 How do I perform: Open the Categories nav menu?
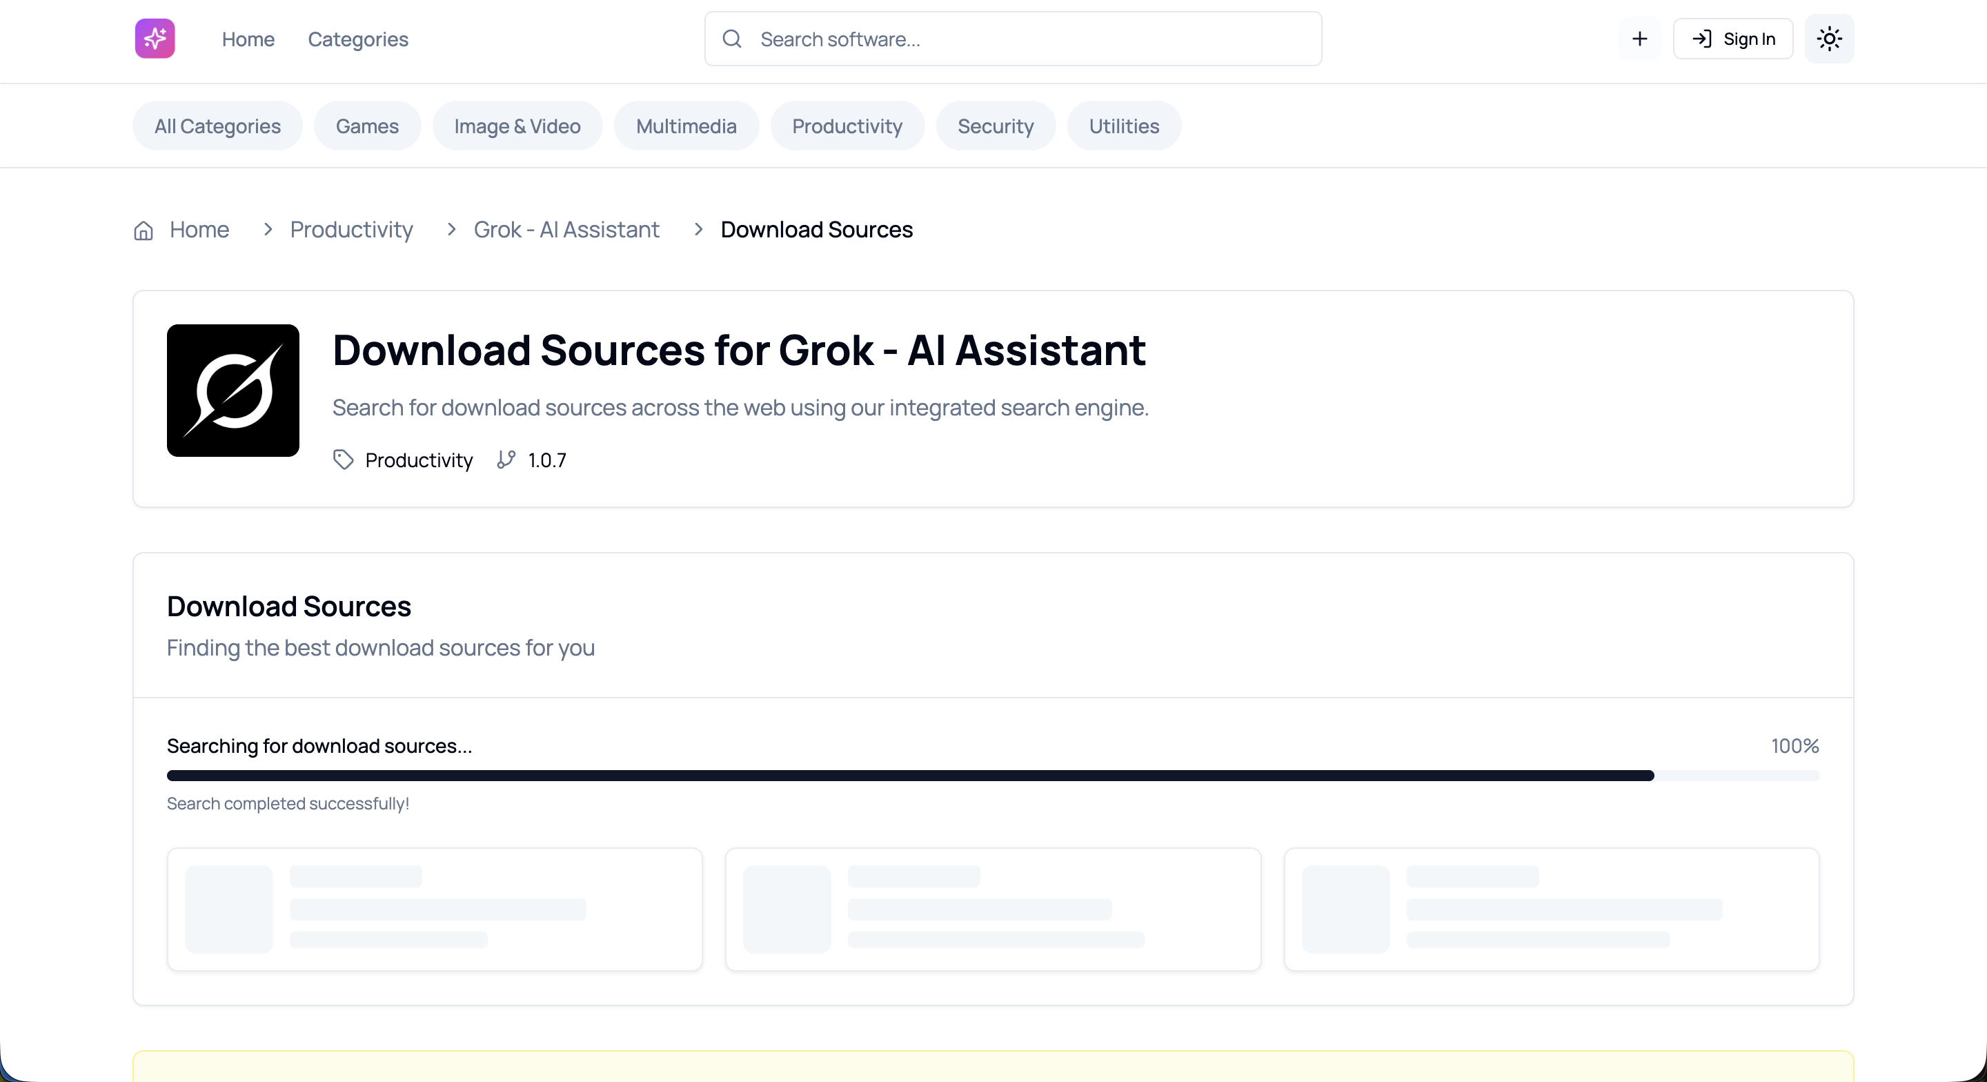click(x=358, y=39)
